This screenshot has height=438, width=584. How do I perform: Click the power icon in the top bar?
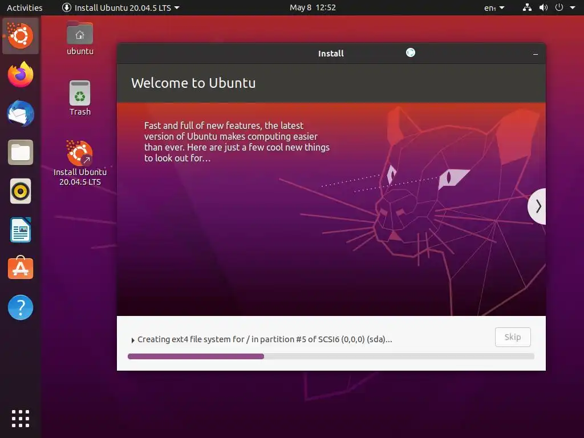559,7
